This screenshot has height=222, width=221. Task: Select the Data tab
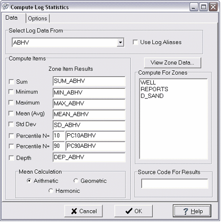[x=12, y=18]
